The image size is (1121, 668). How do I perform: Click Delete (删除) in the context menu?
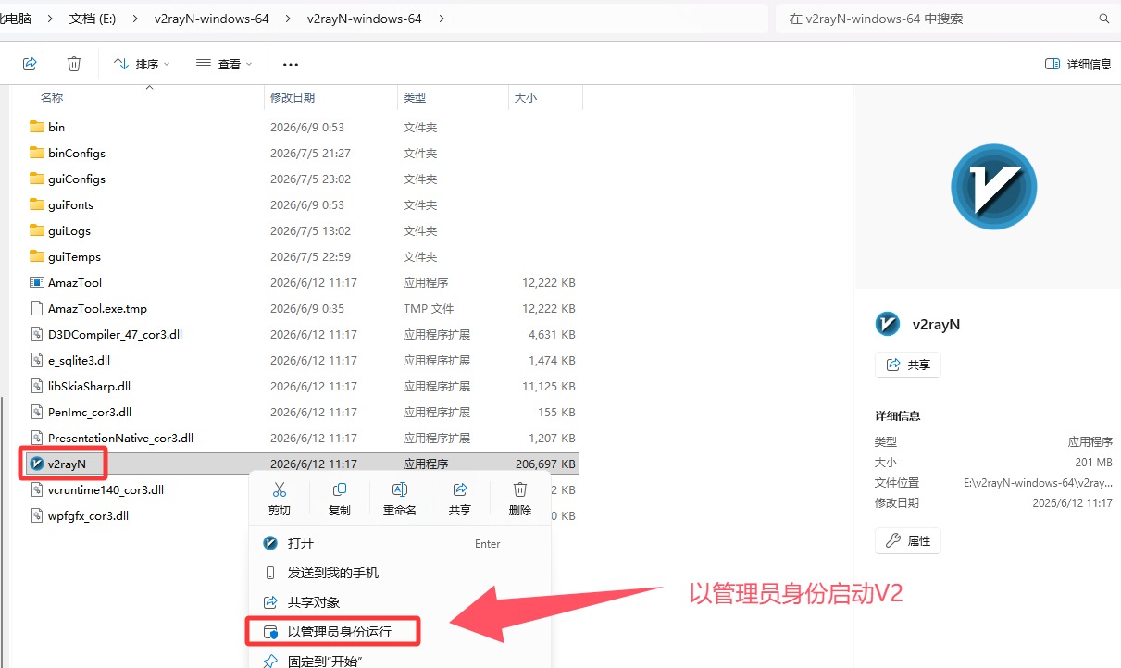[520, 499]
